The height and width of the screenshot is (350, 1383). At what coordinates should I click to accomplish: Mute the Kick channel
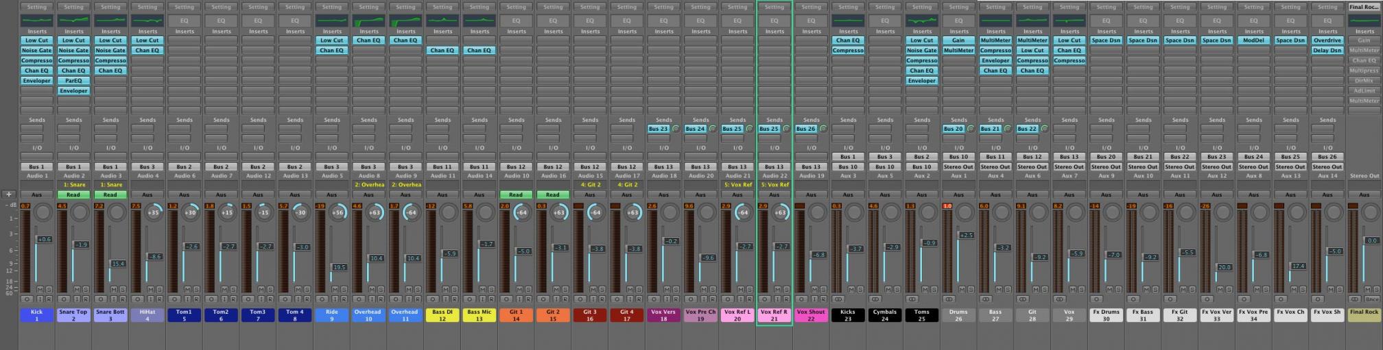pyautogui.click(x=40, y=290)
